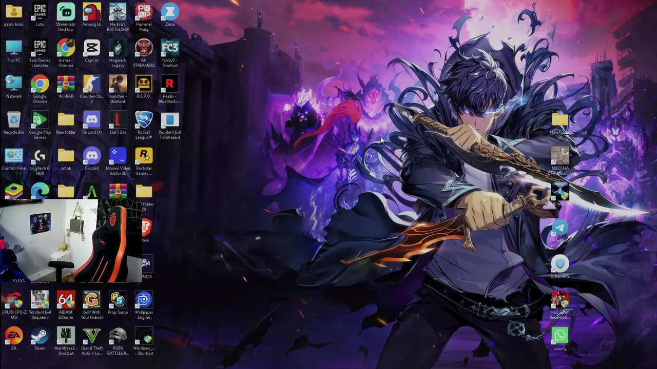Launch the EA app

tap(14, 338)
